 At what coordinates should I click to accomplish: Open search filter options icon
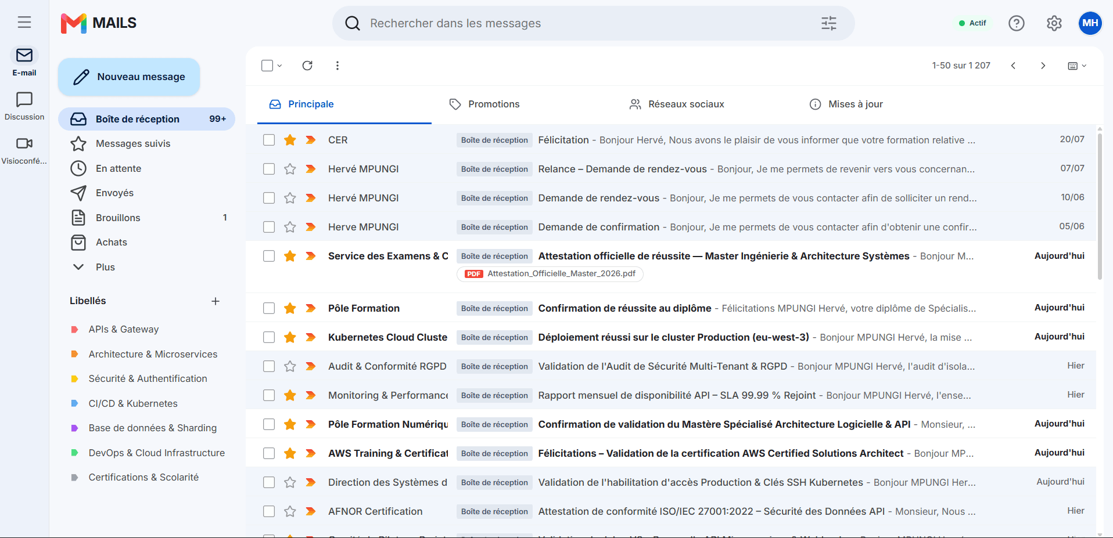click(829, 23)
